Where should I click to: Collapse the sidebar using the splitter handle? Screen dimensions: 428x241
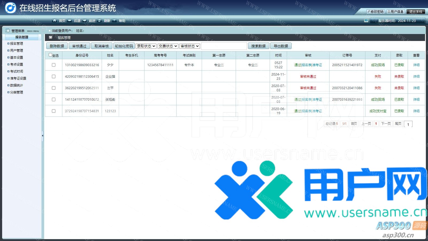pyautogui.click(x=43, y=136)
